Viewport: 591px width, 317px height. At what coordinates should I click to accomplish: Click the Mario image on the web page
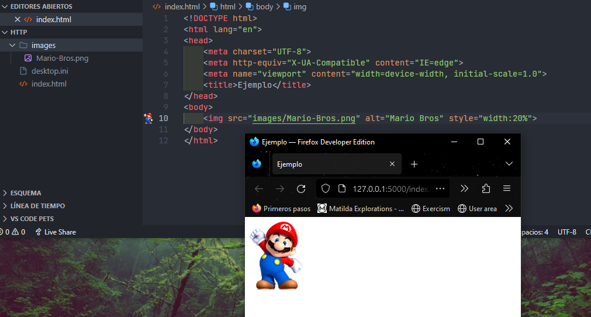point(277,256)
